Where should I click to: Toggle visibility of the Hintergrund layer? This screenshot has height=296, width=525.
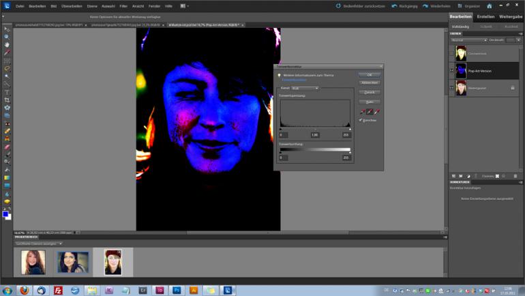pos(451,88)
